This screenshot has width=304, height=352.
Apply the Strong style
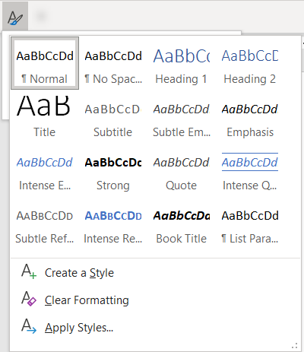click(x=113, y=170)
